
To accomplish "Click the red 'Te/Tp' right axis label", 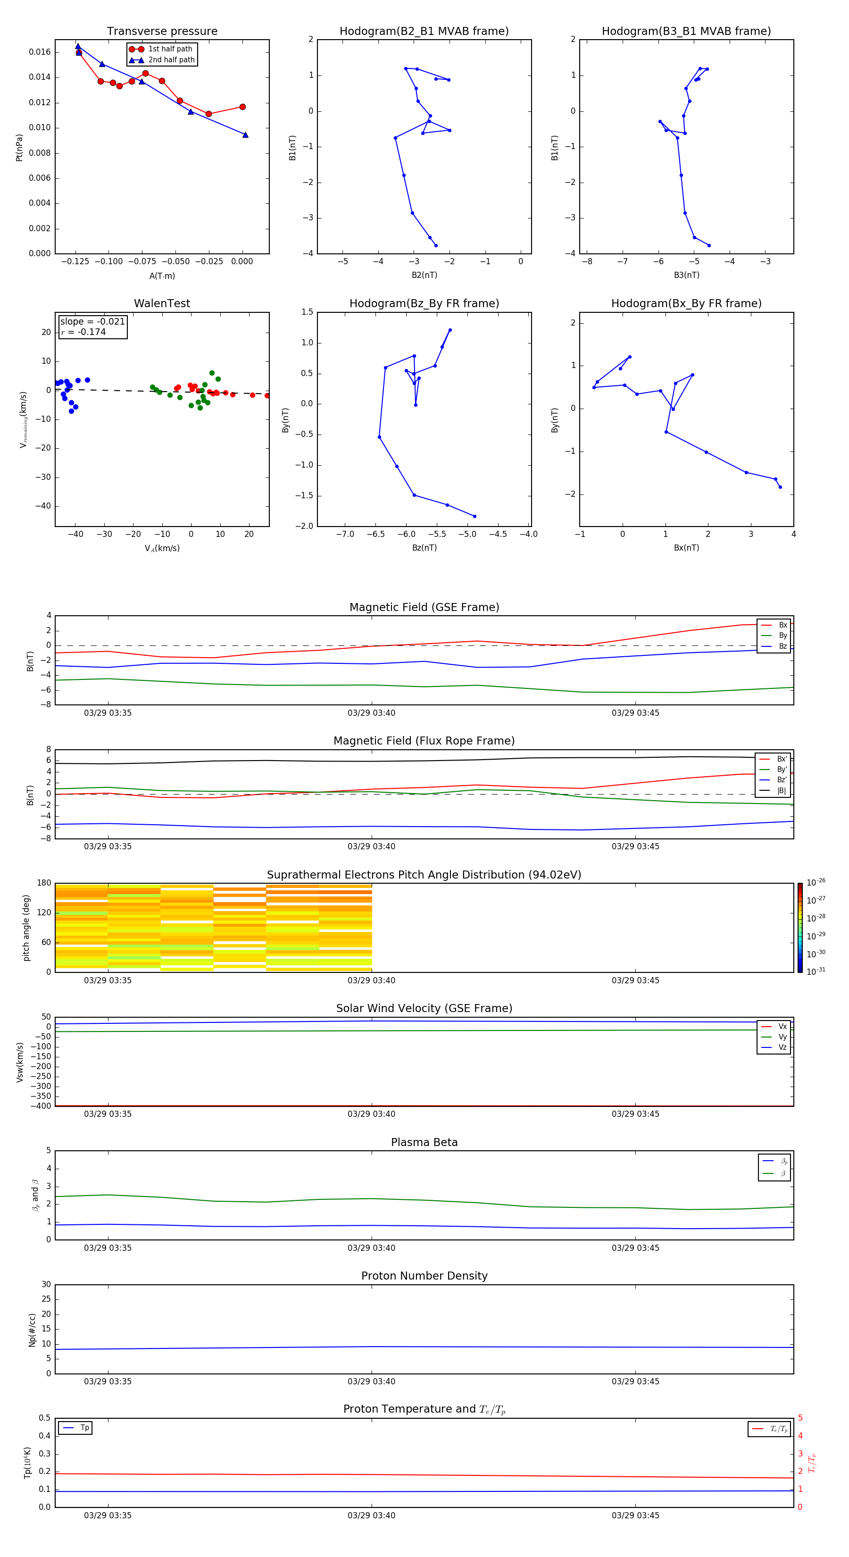I will tap(812, 1463).
